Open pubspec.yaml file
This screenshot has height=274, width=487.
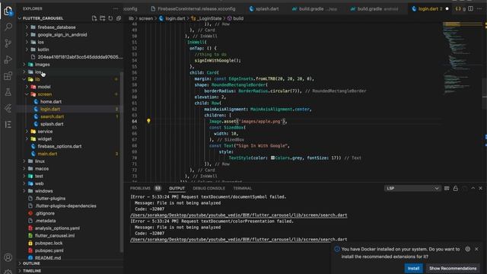(49, 250)
